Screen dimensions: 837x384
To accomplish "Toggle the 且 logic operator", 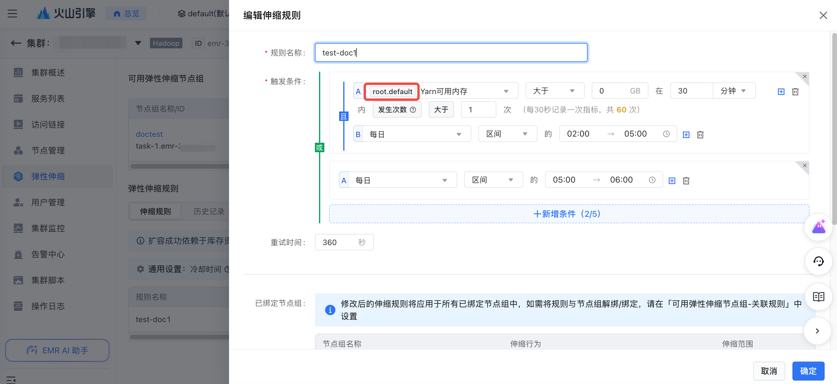I will pos(344,116).
